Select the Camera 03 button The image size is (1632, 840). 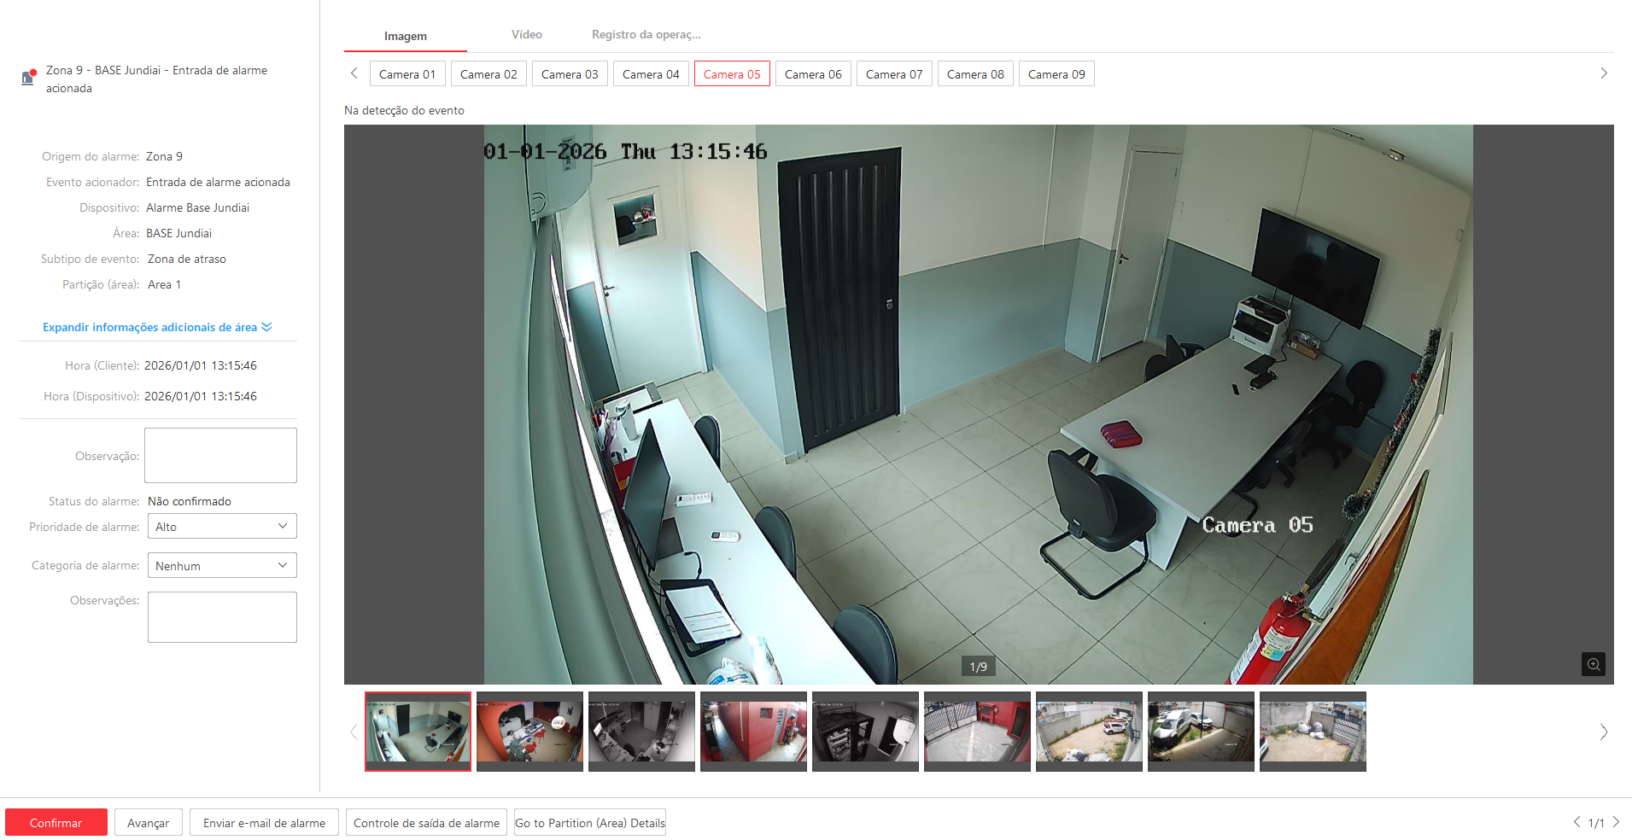pyautogui.click(x=570, y=74)
